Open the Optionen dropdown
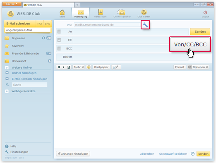 point(198,67)
